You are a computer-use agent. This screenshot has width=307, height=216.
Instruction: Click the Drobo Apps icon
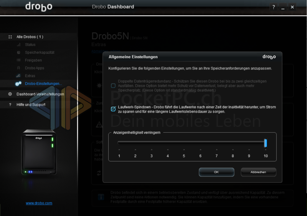pyautogui.click(x=18, y=68)
